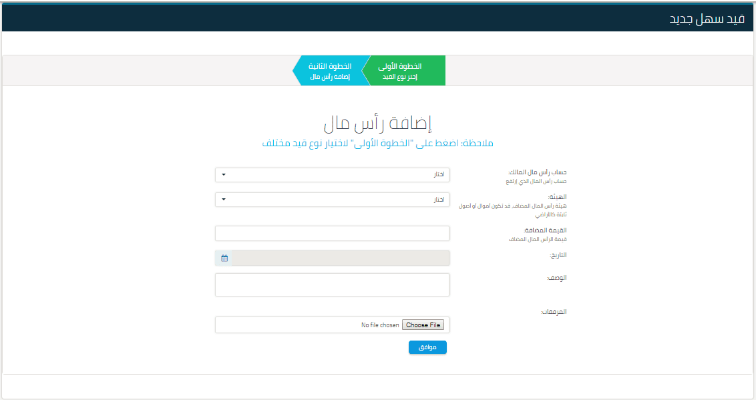This screenshot has width=756, height=400.
Task: Select الهيئة اختار combo box
Action: click(332, 199)
